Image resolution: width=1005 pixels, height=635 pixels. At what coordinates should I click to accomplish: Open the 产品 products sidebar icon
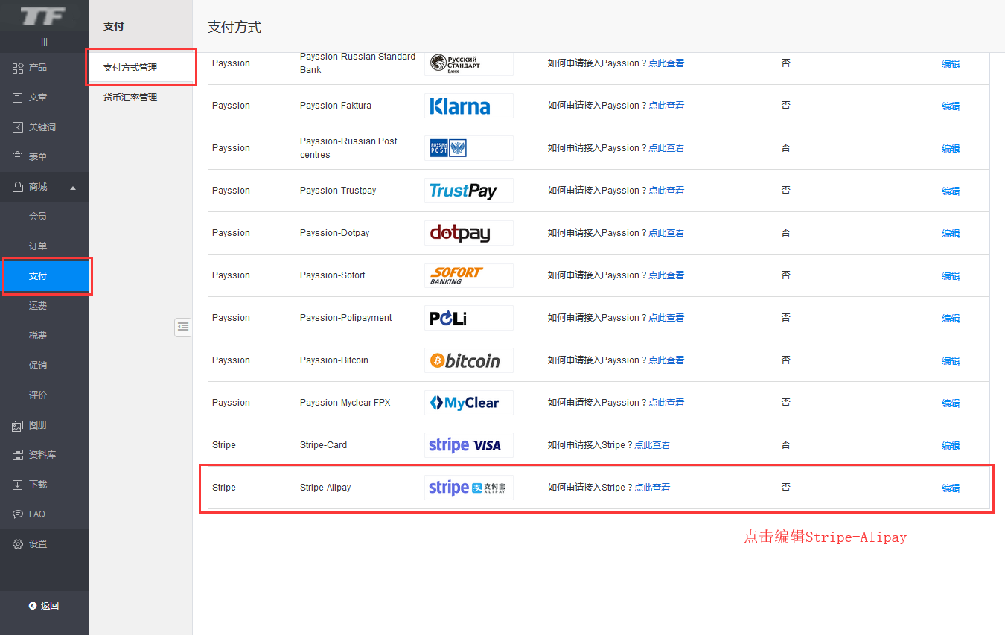pyautogui.click(x=18, y=68)
